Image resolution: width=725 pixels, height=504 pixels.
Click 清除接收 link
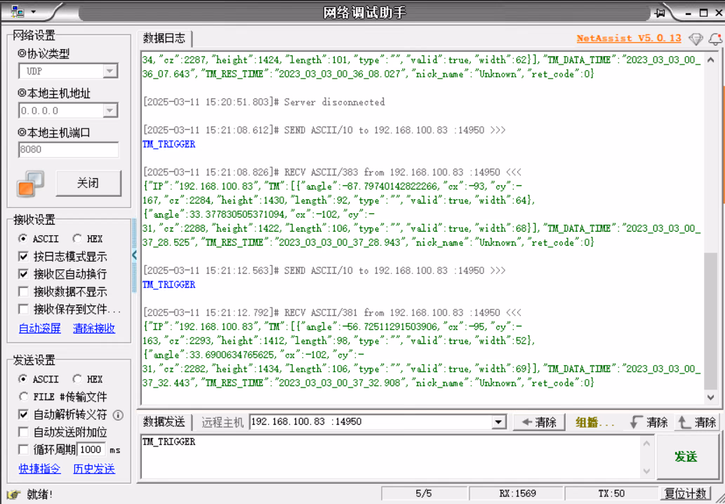click(94, 329)
